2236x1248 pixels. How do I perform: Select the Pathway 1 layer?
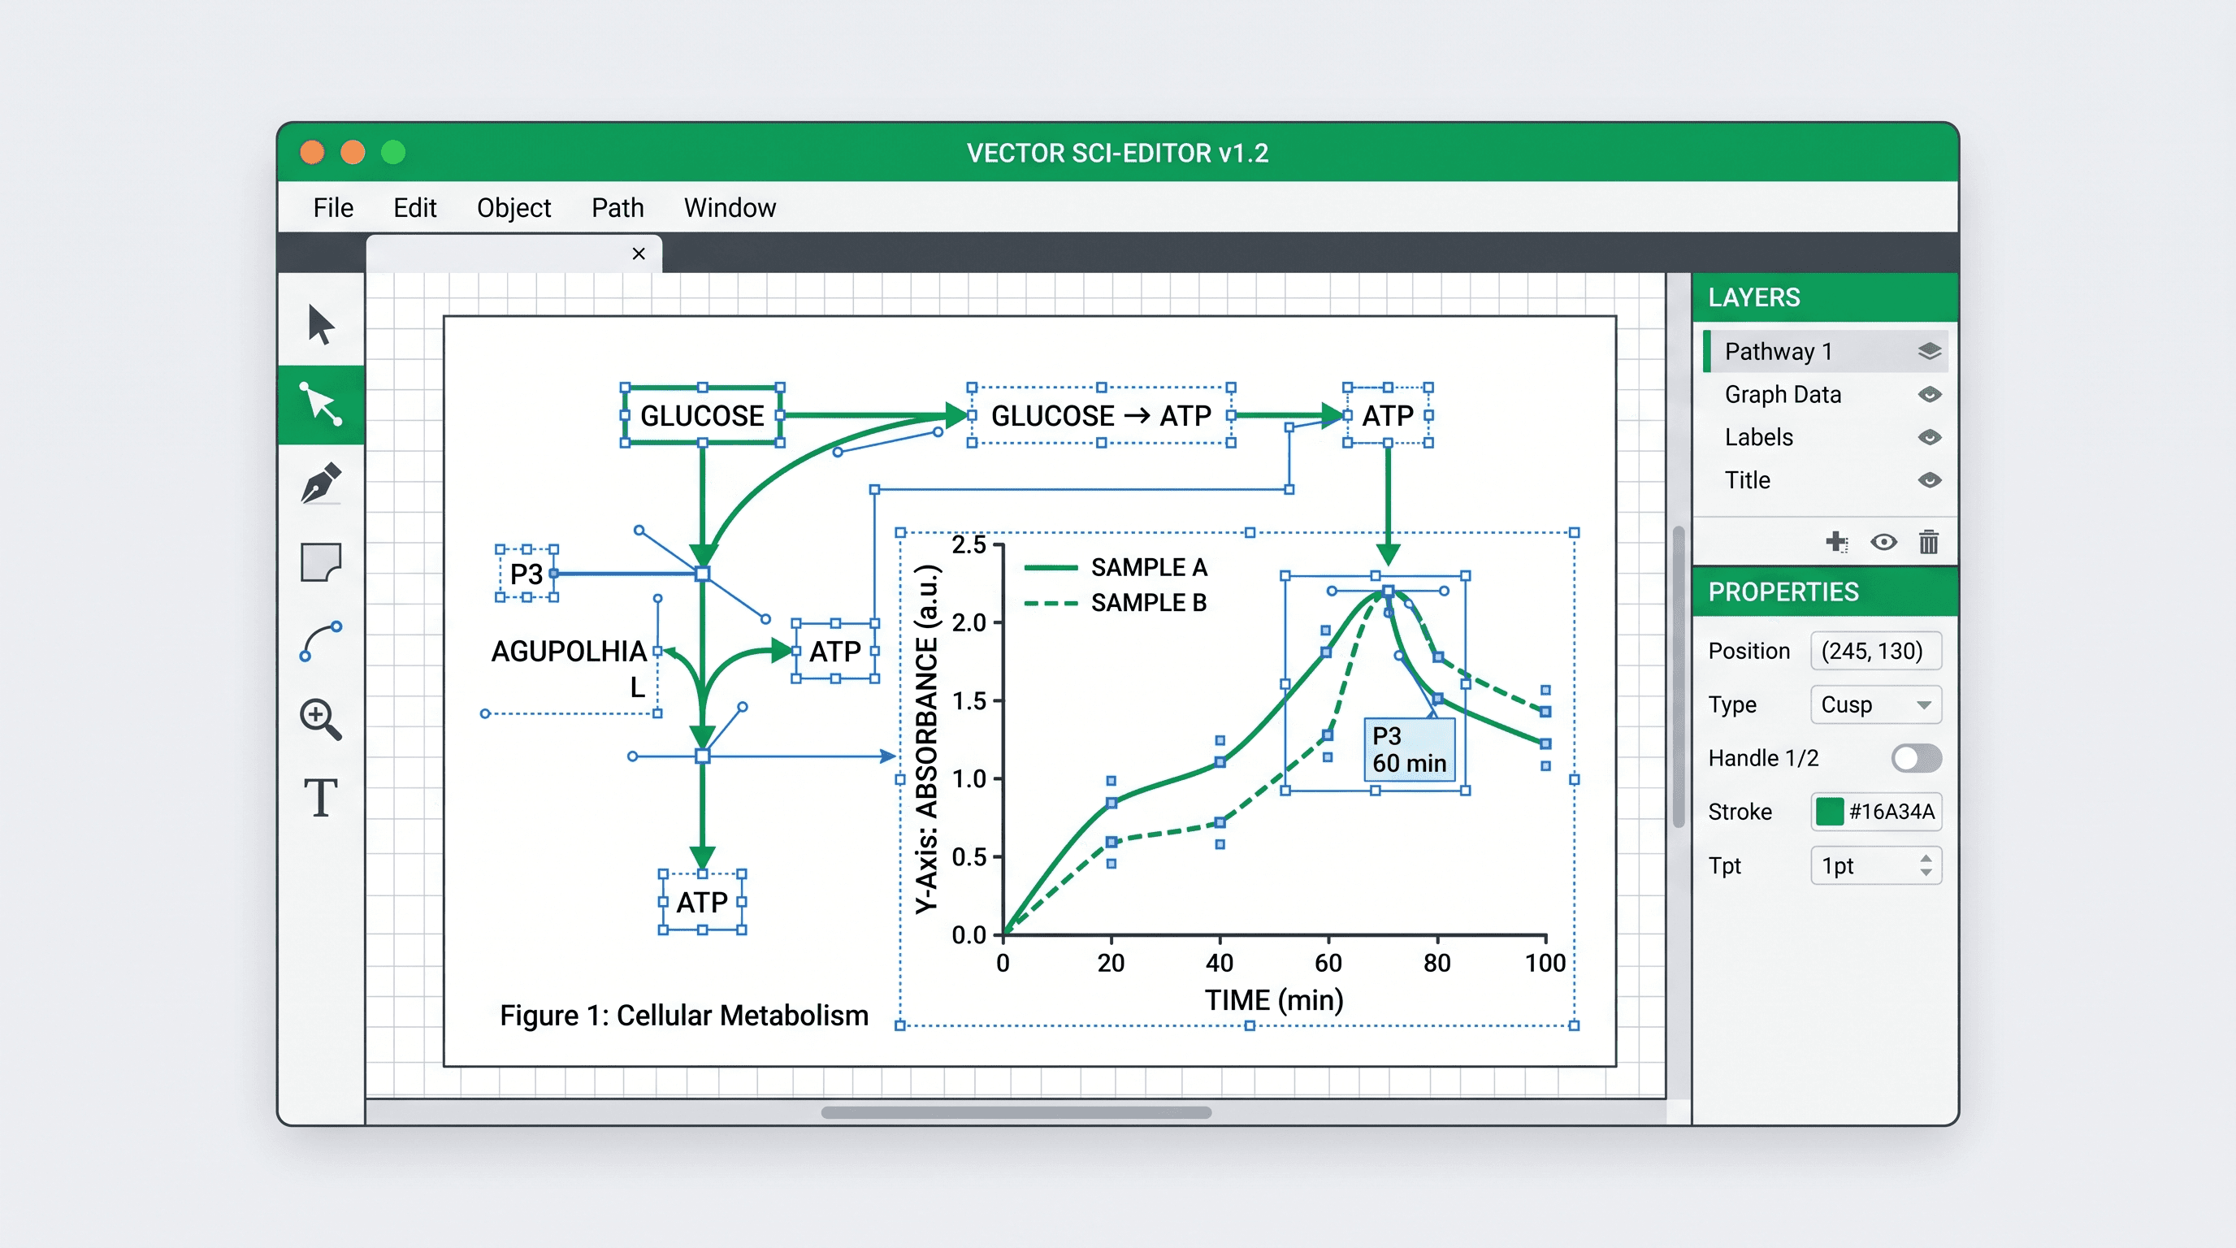[1825, 352]
